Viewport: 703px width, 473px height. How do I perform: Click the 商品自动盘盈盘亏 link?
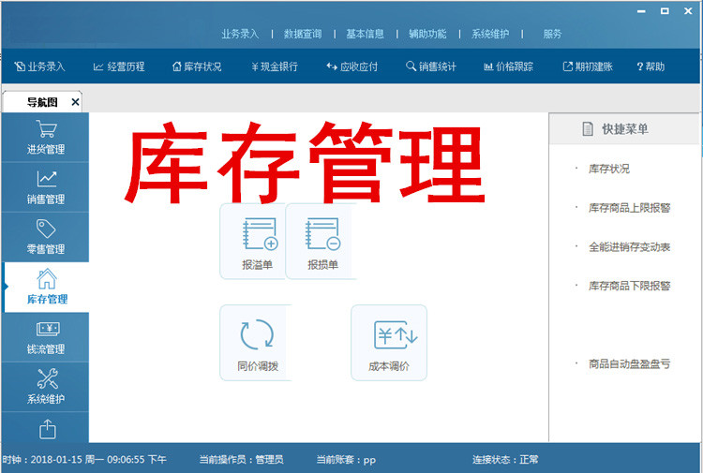click(x=629, y=363)
